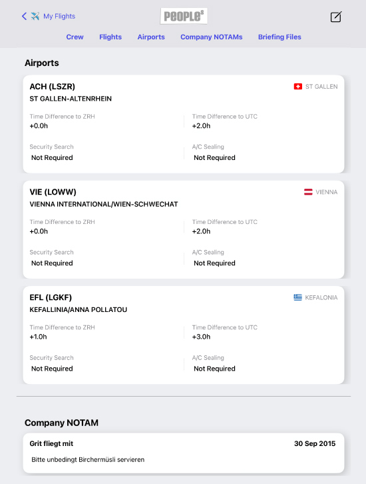Select the Airports tab
Image resolution: width=366 pixels, height=484 pixels.
pos(151,37)
